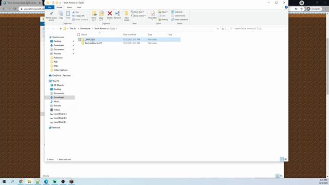Open Move to dropdown
The width and height of the screenshot is (329, 185).
94,16
